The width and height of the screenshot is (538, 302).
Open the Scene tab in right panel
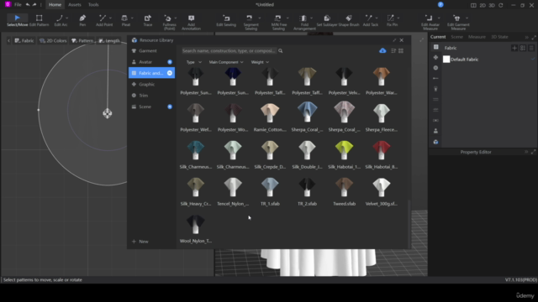(x=456, y=37)
